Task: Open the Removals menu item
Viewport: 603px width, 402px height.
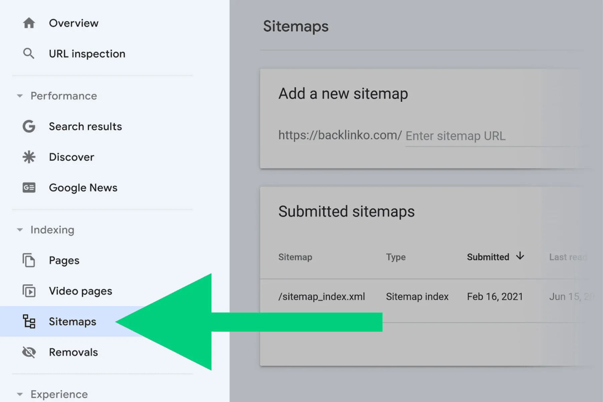Action: [x=73, y=352]
